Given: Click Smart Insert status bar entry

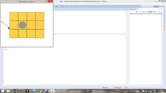Looking at the screenshot, I should tap(117, 88).
